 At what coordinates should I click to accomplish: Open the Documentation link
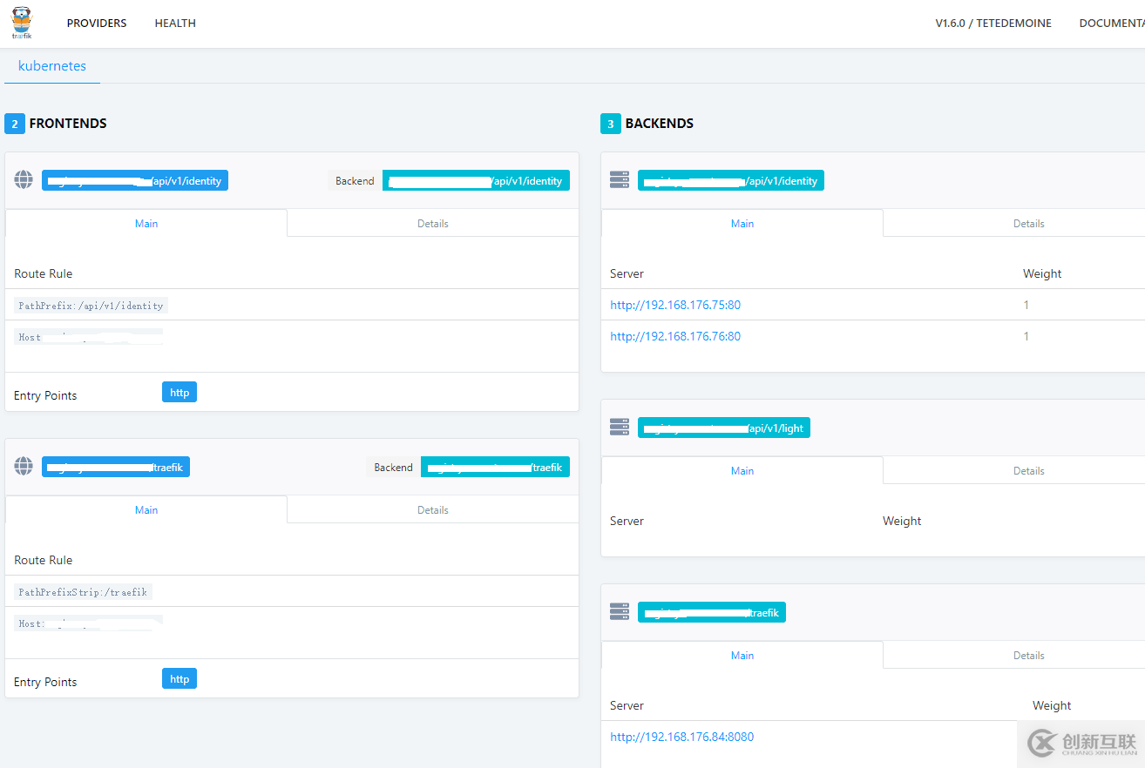[x=1112, y=24]
